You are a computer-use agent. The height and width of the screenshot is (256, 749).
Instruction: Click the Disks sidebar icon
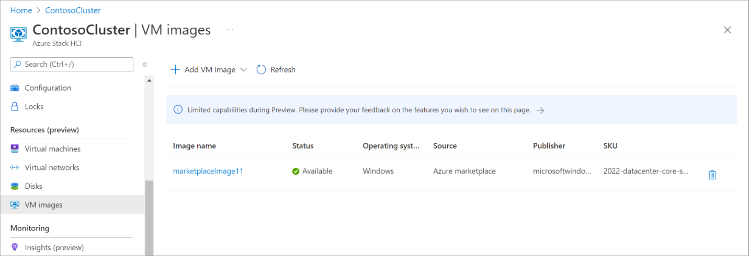[15, 186]
